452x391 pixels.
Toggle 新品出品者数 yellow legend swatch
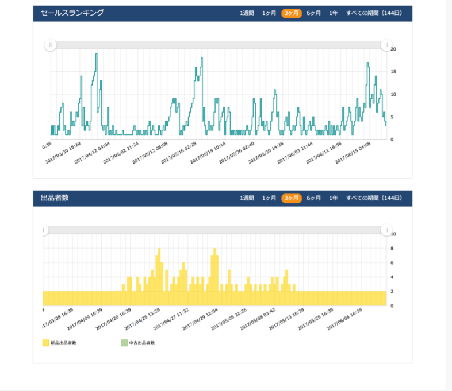pyautogui.click(x=45, y=343)
